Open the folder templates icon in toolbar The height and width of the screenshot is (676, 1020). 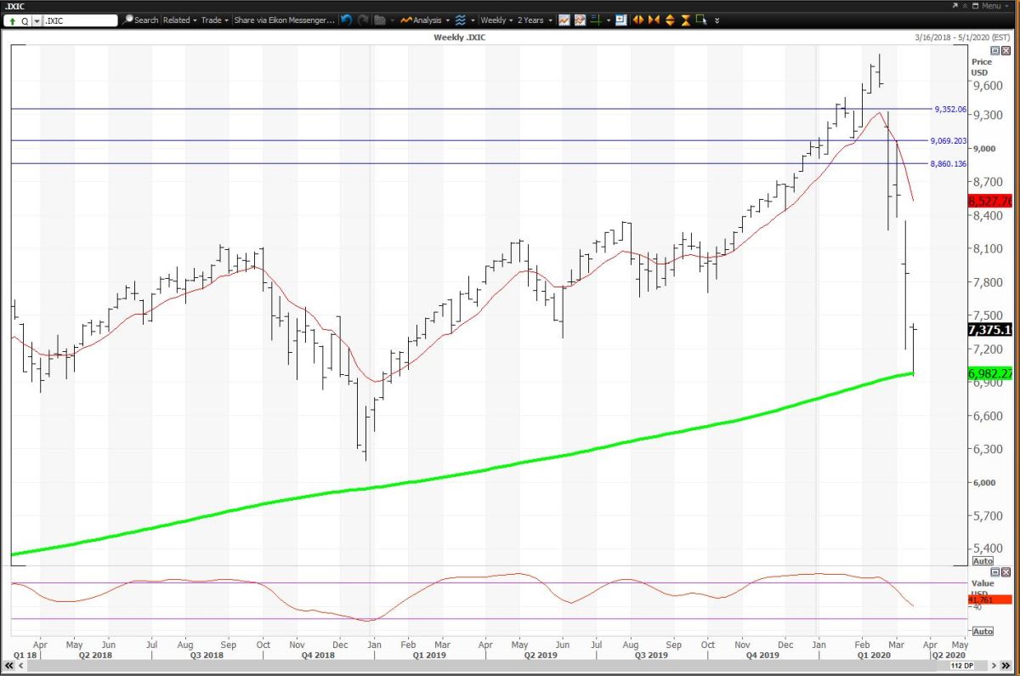tap(380, 20)
